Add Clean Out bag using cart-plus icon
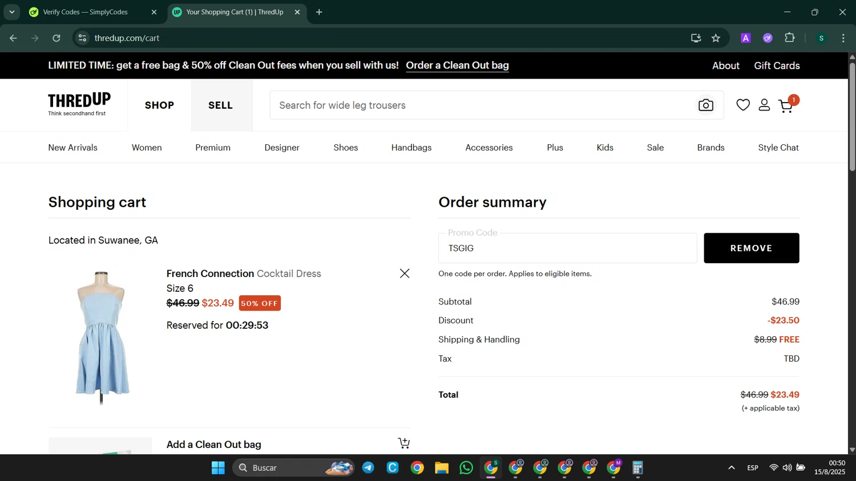856x481 pixels. tap(404, 443)
